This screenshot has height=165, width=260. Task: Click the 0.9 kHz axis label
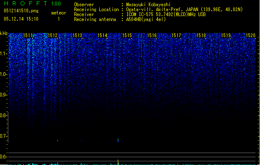click(3, 95)
